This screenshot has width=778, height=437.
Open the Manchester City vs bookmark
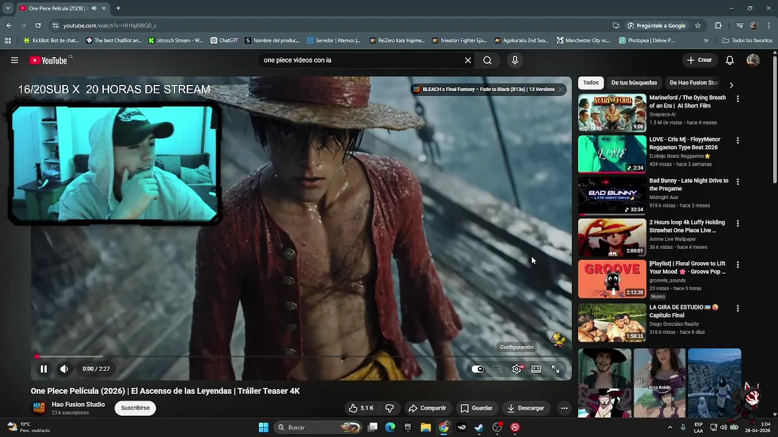coord(582,41)
